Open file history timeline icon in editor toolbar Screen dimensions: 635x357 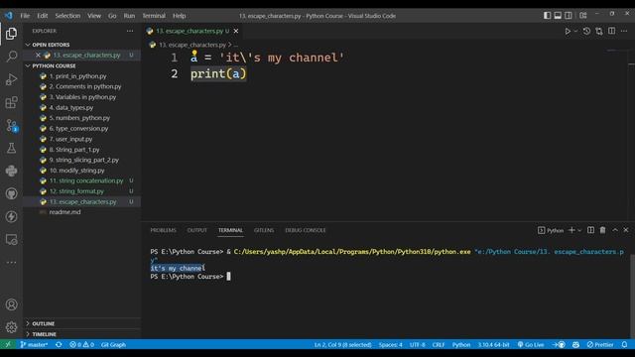coord(586,31)
